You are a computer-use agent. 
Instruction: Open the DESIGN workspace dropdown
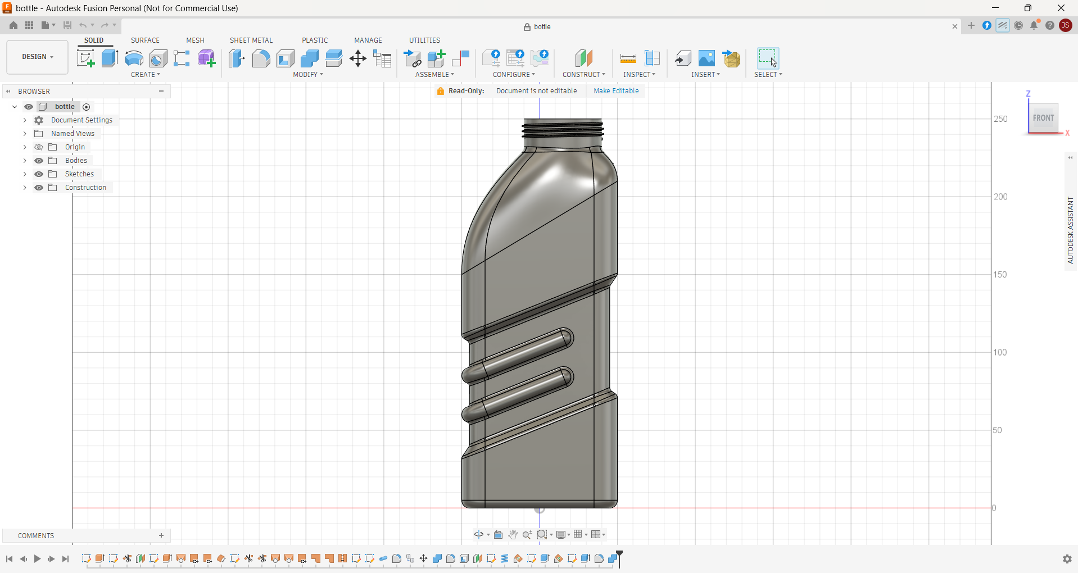(38, 57)
